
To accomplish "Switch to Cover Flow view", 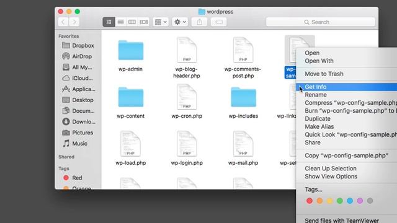I will point(143,22).
